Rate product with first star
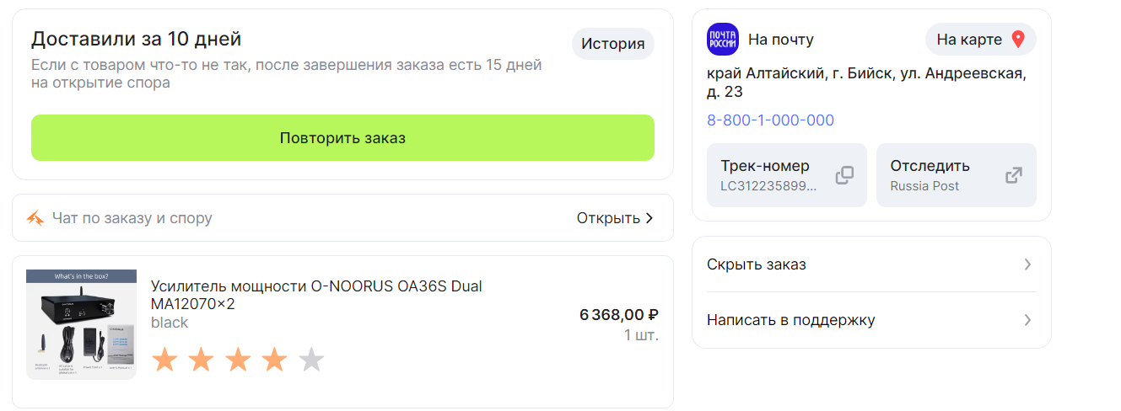 coord(164,360)
